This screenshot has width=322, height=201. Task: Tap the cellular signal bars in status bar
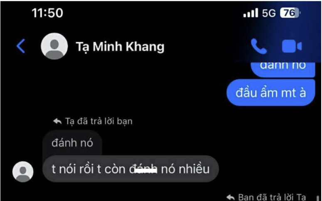[x=251, y=13]
